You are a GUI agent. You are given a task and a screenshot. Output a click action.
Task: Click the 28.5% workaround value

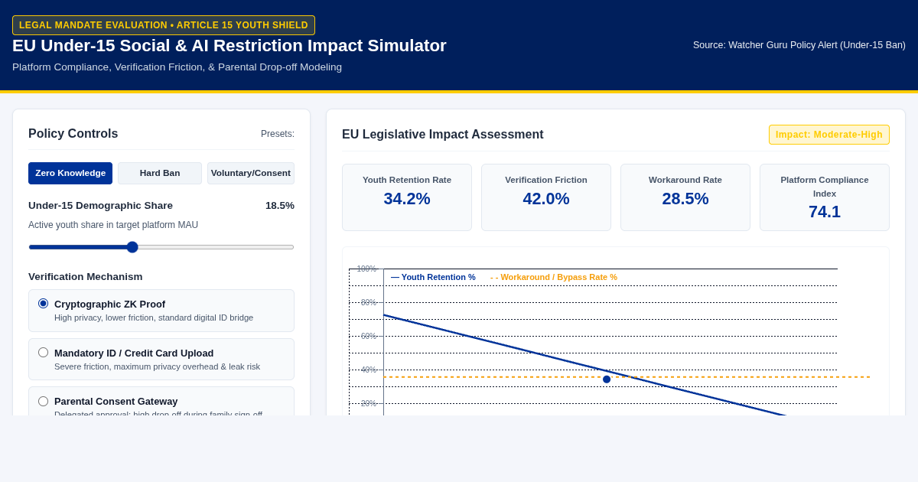[685, 199]
